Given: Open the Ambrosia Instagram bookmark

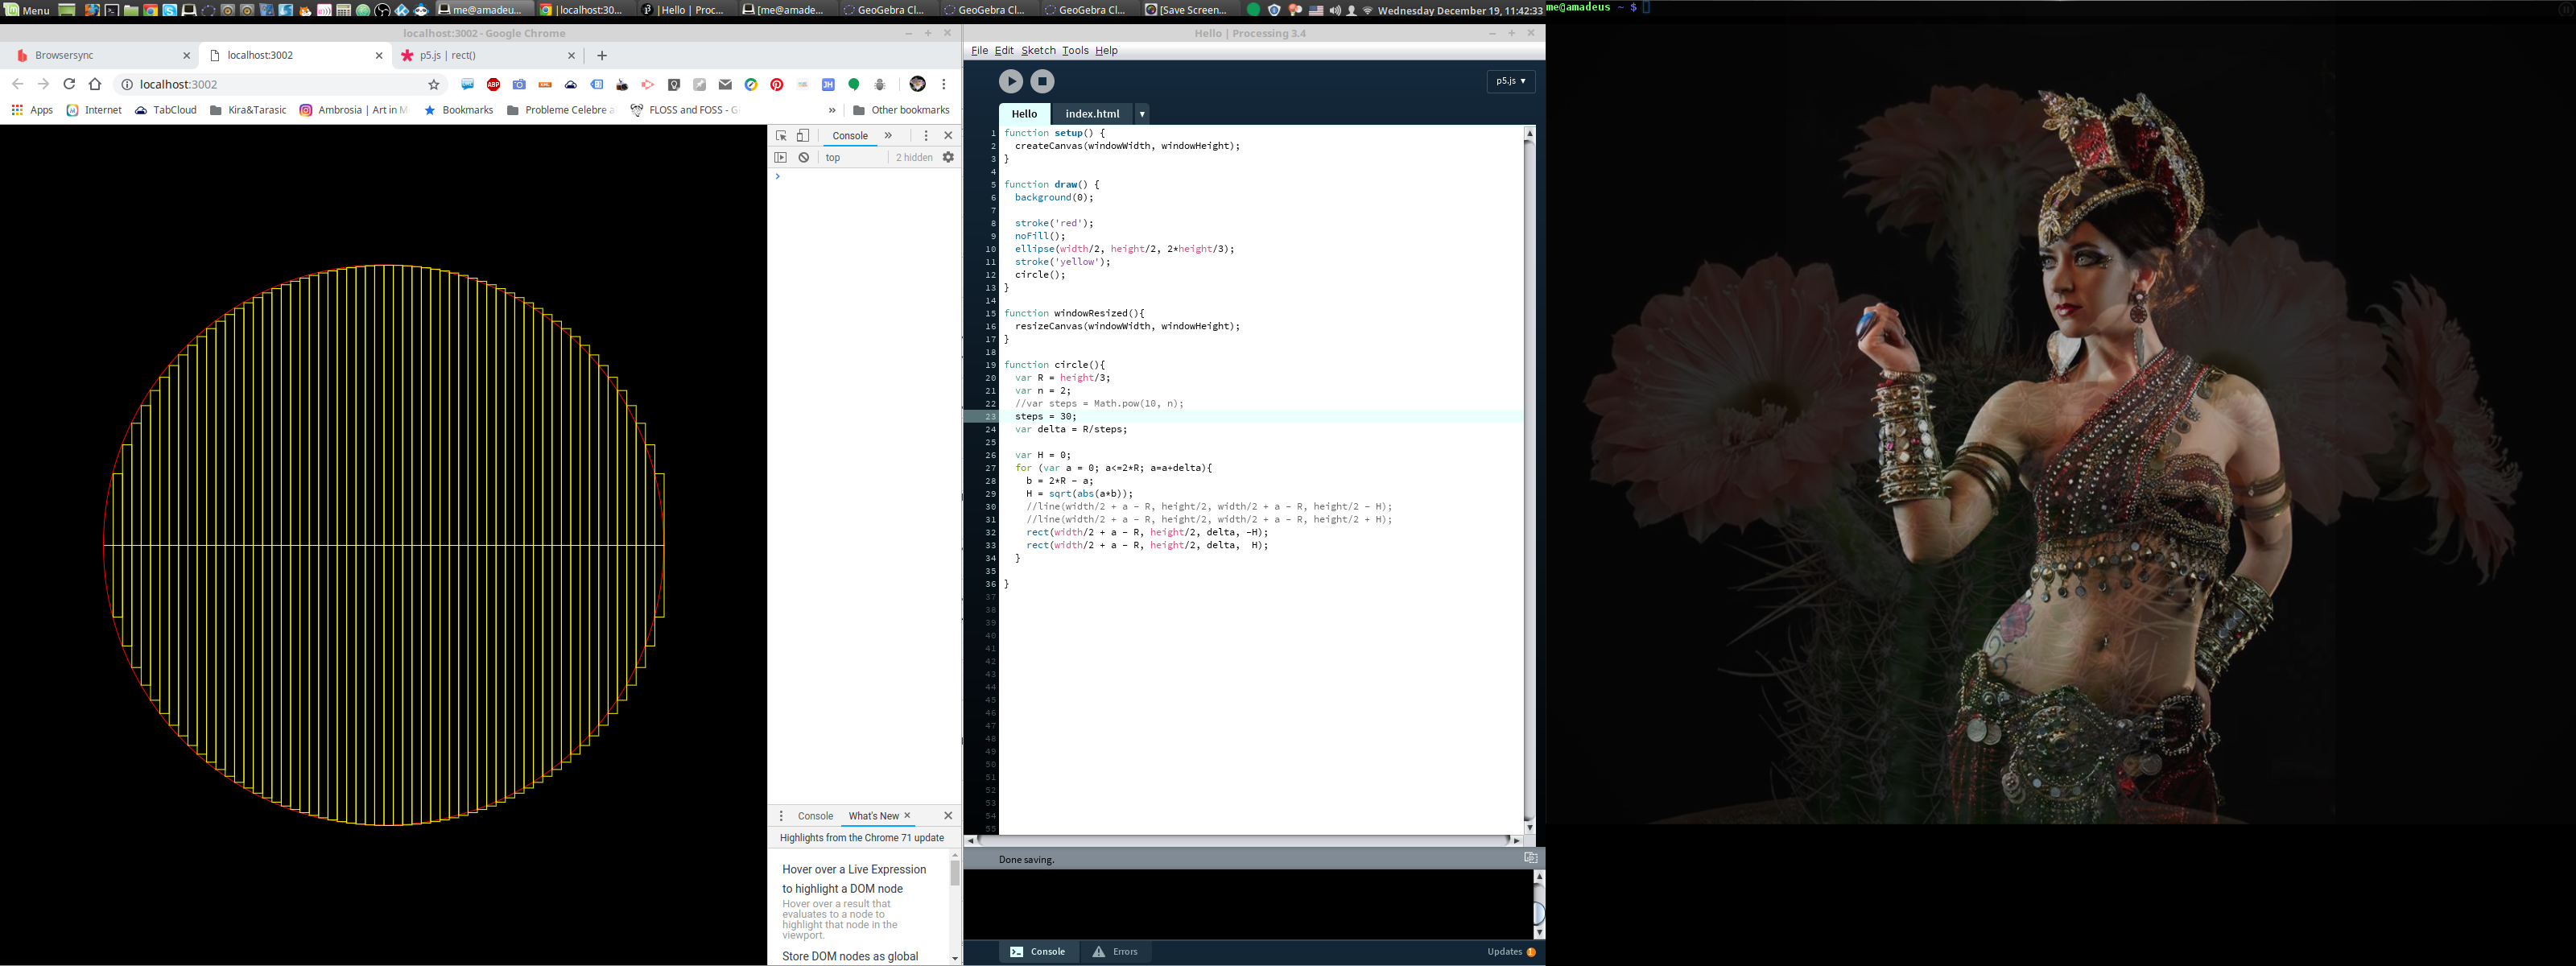Looking at the screenshot, I should coord(354,110).
